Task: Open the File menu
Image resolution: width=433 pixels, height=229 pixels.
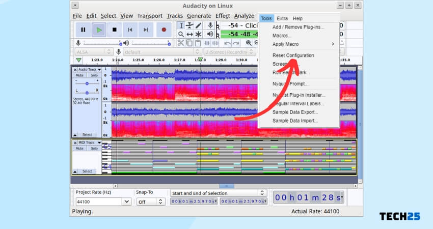Action: click(x=77, y=16)
